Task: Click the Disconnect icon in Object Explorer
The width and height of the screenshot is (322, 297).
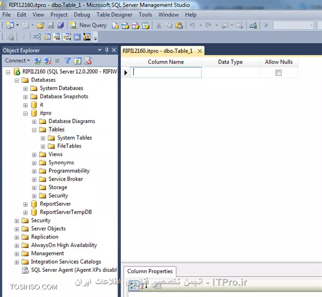Action: (48, 61)
